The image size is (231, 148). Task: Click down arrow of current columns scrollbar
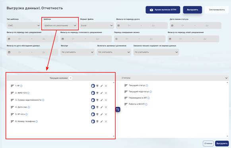click(114, 136)
